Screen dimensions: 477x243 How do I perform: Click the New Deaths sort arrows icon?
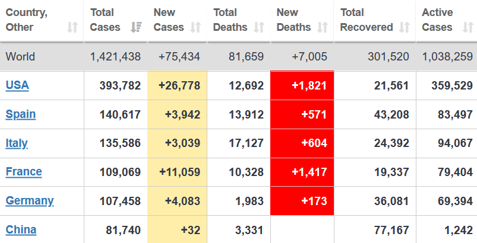[x=323, y=27]
